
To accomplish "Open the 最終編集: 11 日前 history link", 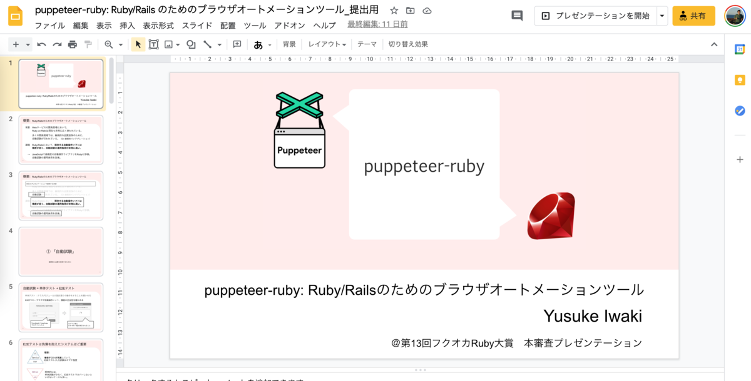I will pyautogui.click(x=377, y=24).
